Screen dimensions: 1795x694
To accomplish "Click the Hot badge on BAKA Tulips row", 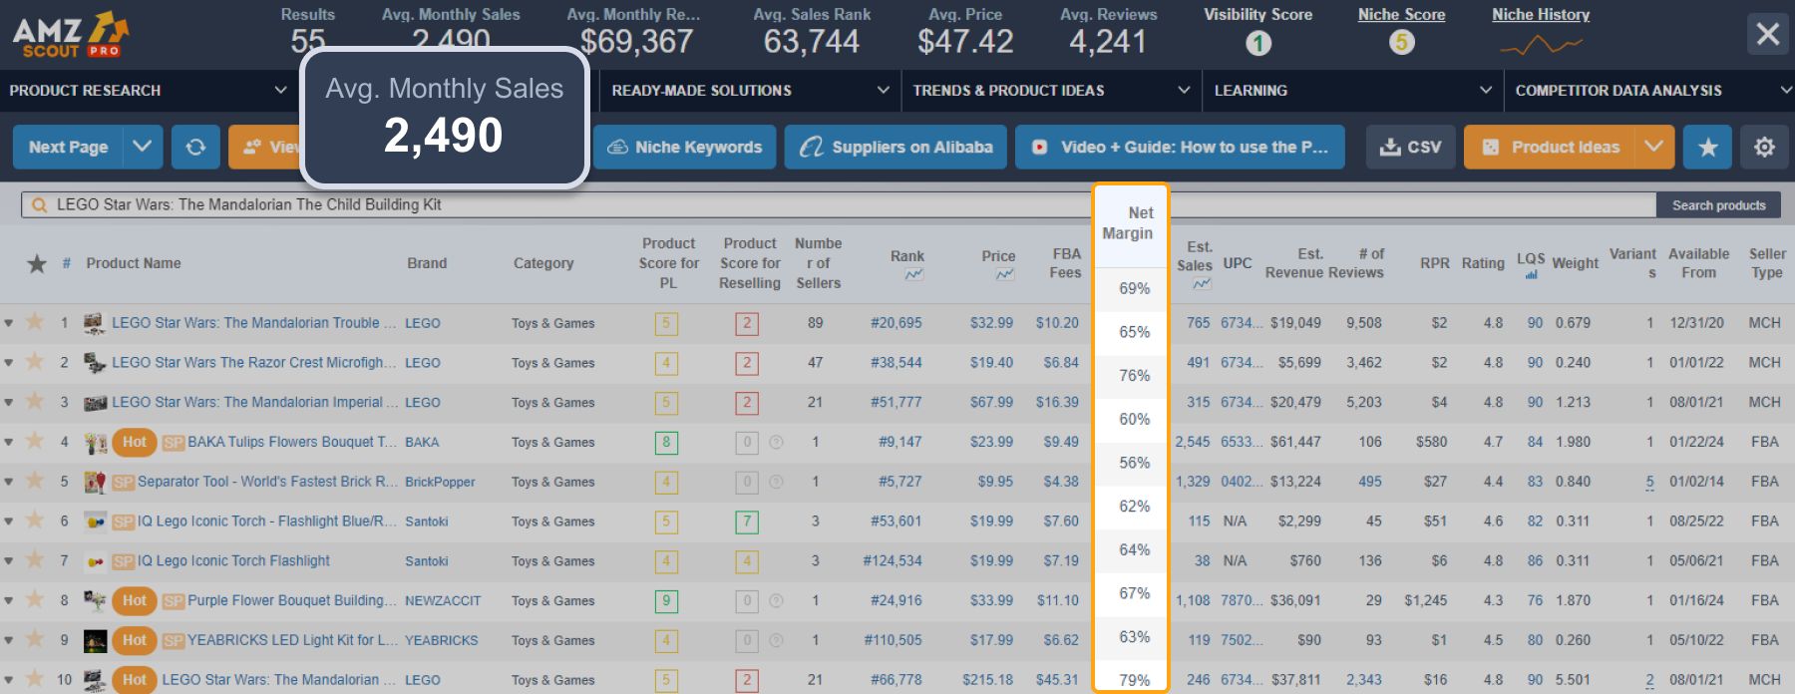I will [135, 442].
